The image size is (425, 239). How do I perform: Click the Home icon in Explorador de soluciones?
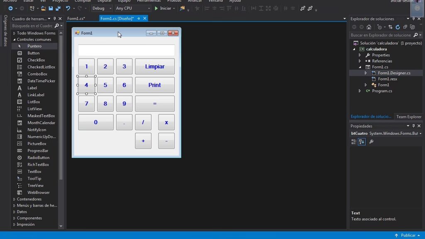tap(369, 27)
